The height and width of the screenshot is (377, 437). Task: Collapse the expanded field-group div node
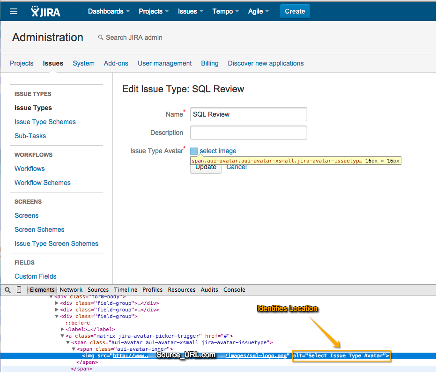coord(57,316)
